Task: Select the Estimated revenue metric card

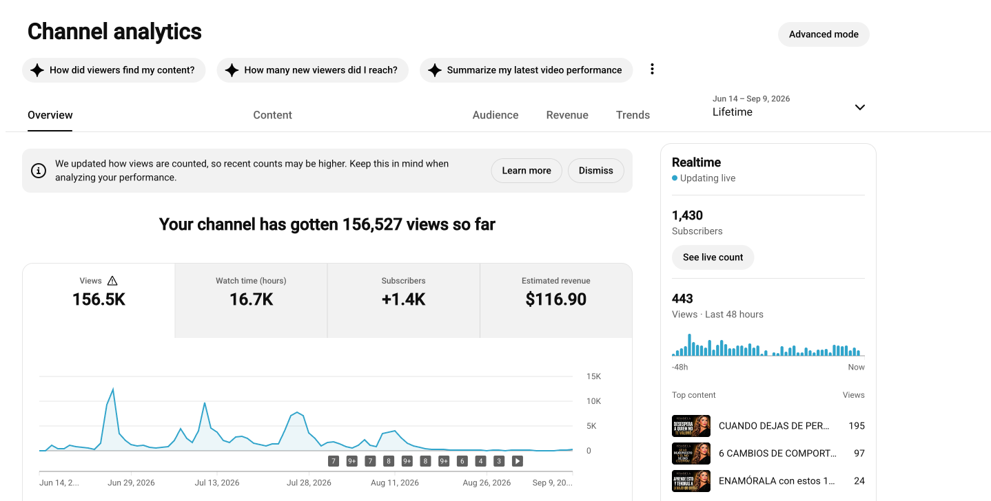Action: click(x=555, y=300)
